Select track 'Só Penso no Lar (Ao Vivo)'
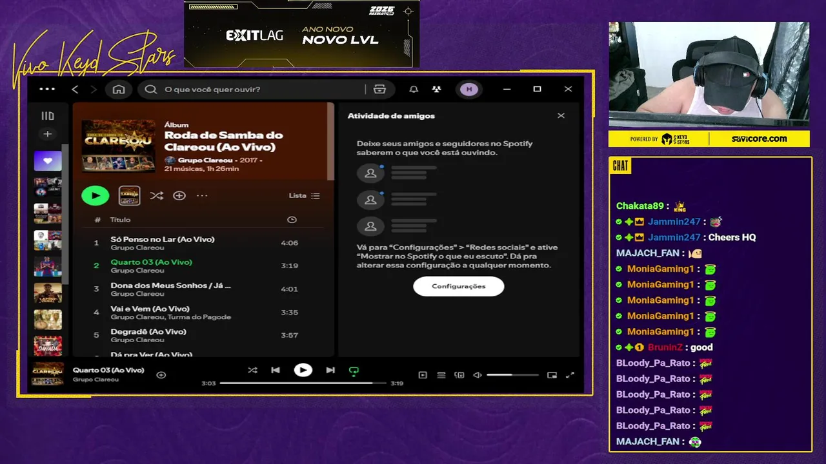Image resolution: width=826 pixels, height=464 pixels. 203,243
